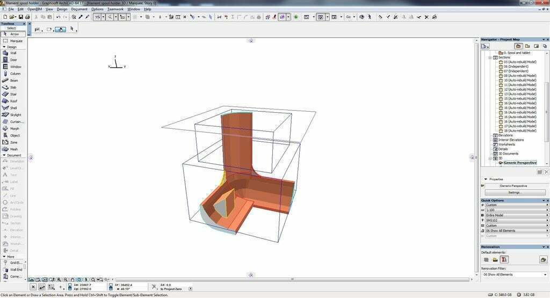Image resolution: width=550 pixels, height=298 pixels.
Task: Close the Toolbox panel
Action: 24,24
